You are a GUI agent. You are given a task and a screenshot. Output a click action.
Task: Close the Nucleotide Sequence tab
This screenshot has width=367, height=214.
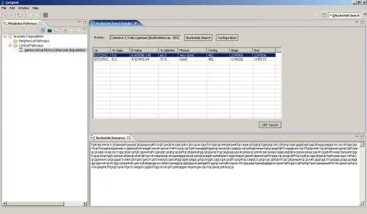click(x=128, y=137)
